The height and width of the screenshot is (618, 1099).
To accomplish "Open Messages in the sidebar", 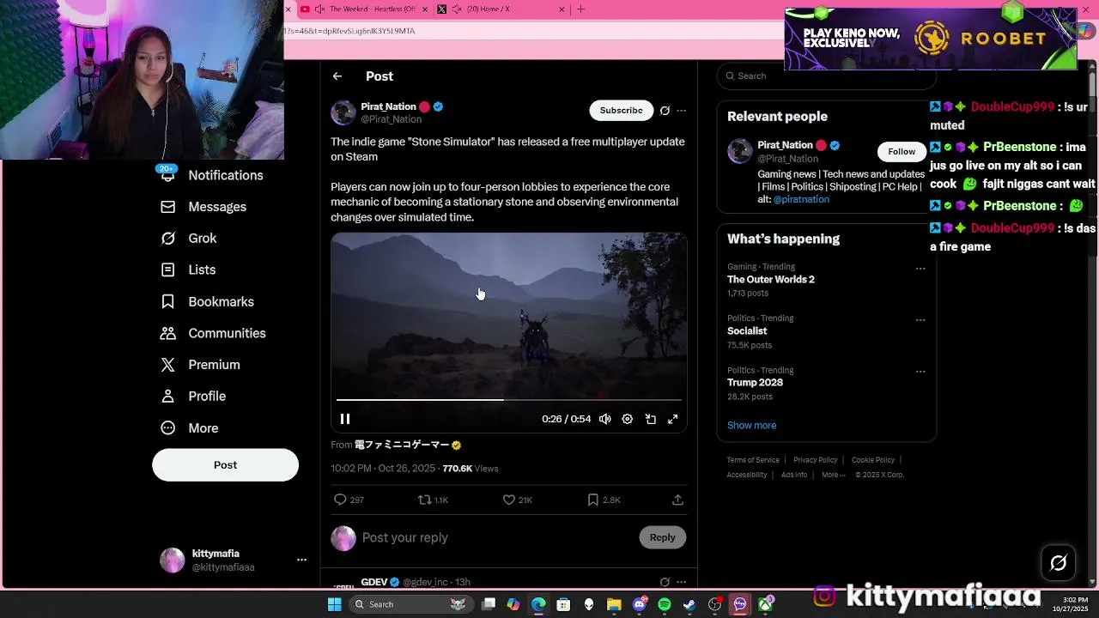I will tap(203, 207).
